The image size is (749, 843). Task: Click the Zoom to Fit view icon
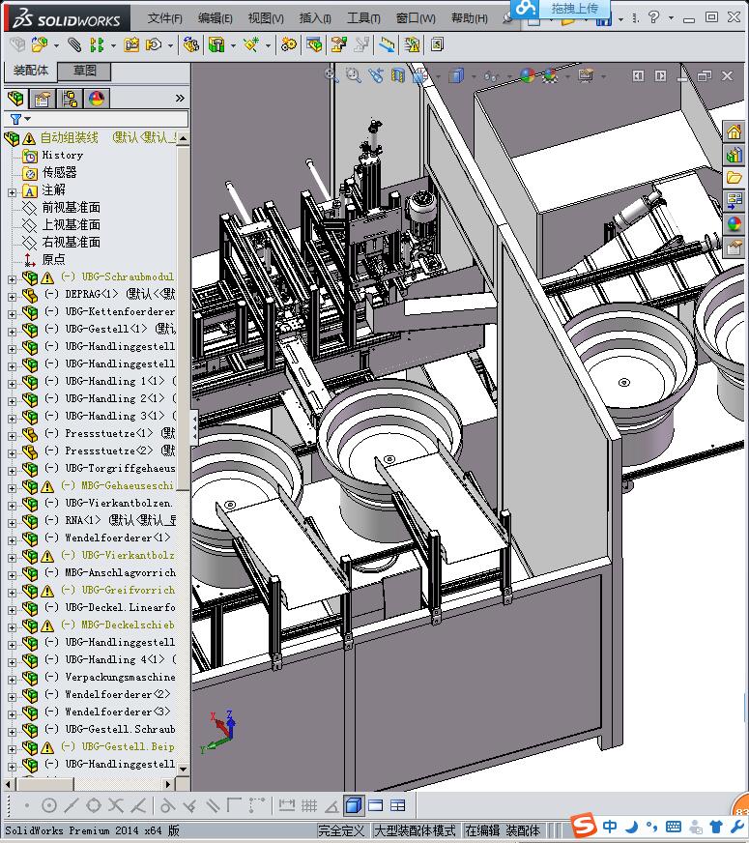331,75
